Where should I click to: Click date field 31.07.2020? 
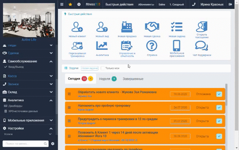tap(180, 121)
